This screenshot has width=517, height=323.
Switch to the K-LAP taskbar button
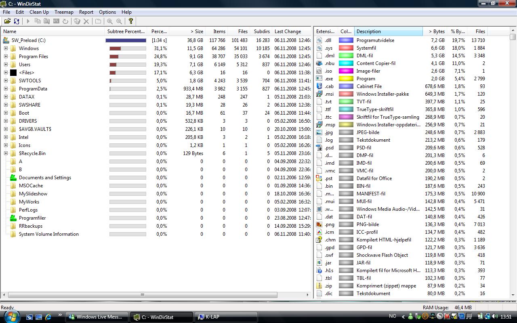225,317
